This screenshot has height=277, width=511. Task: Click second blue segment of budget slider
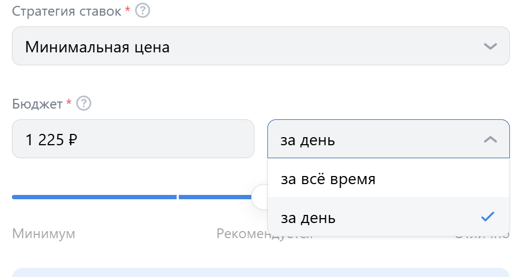pos(215,197)
